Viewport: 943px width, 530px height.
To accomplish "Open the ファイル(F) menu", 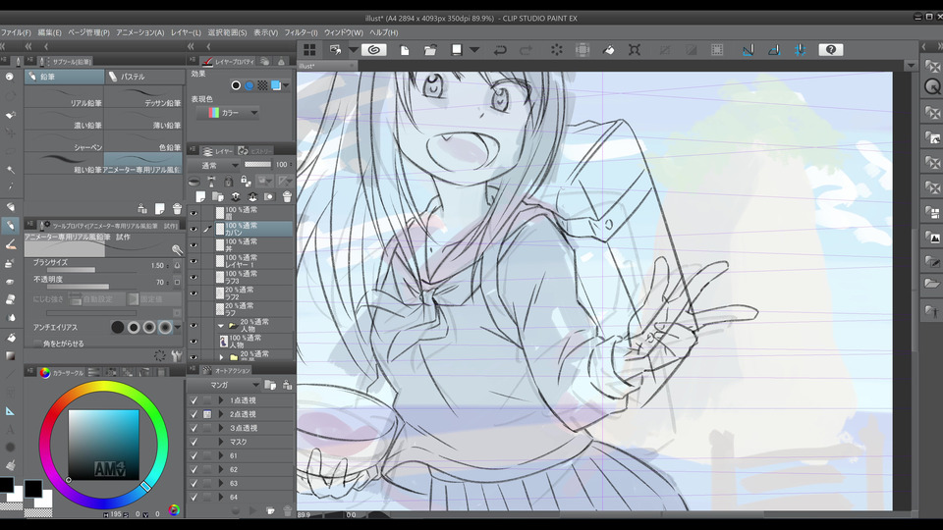I will [16, 32].
